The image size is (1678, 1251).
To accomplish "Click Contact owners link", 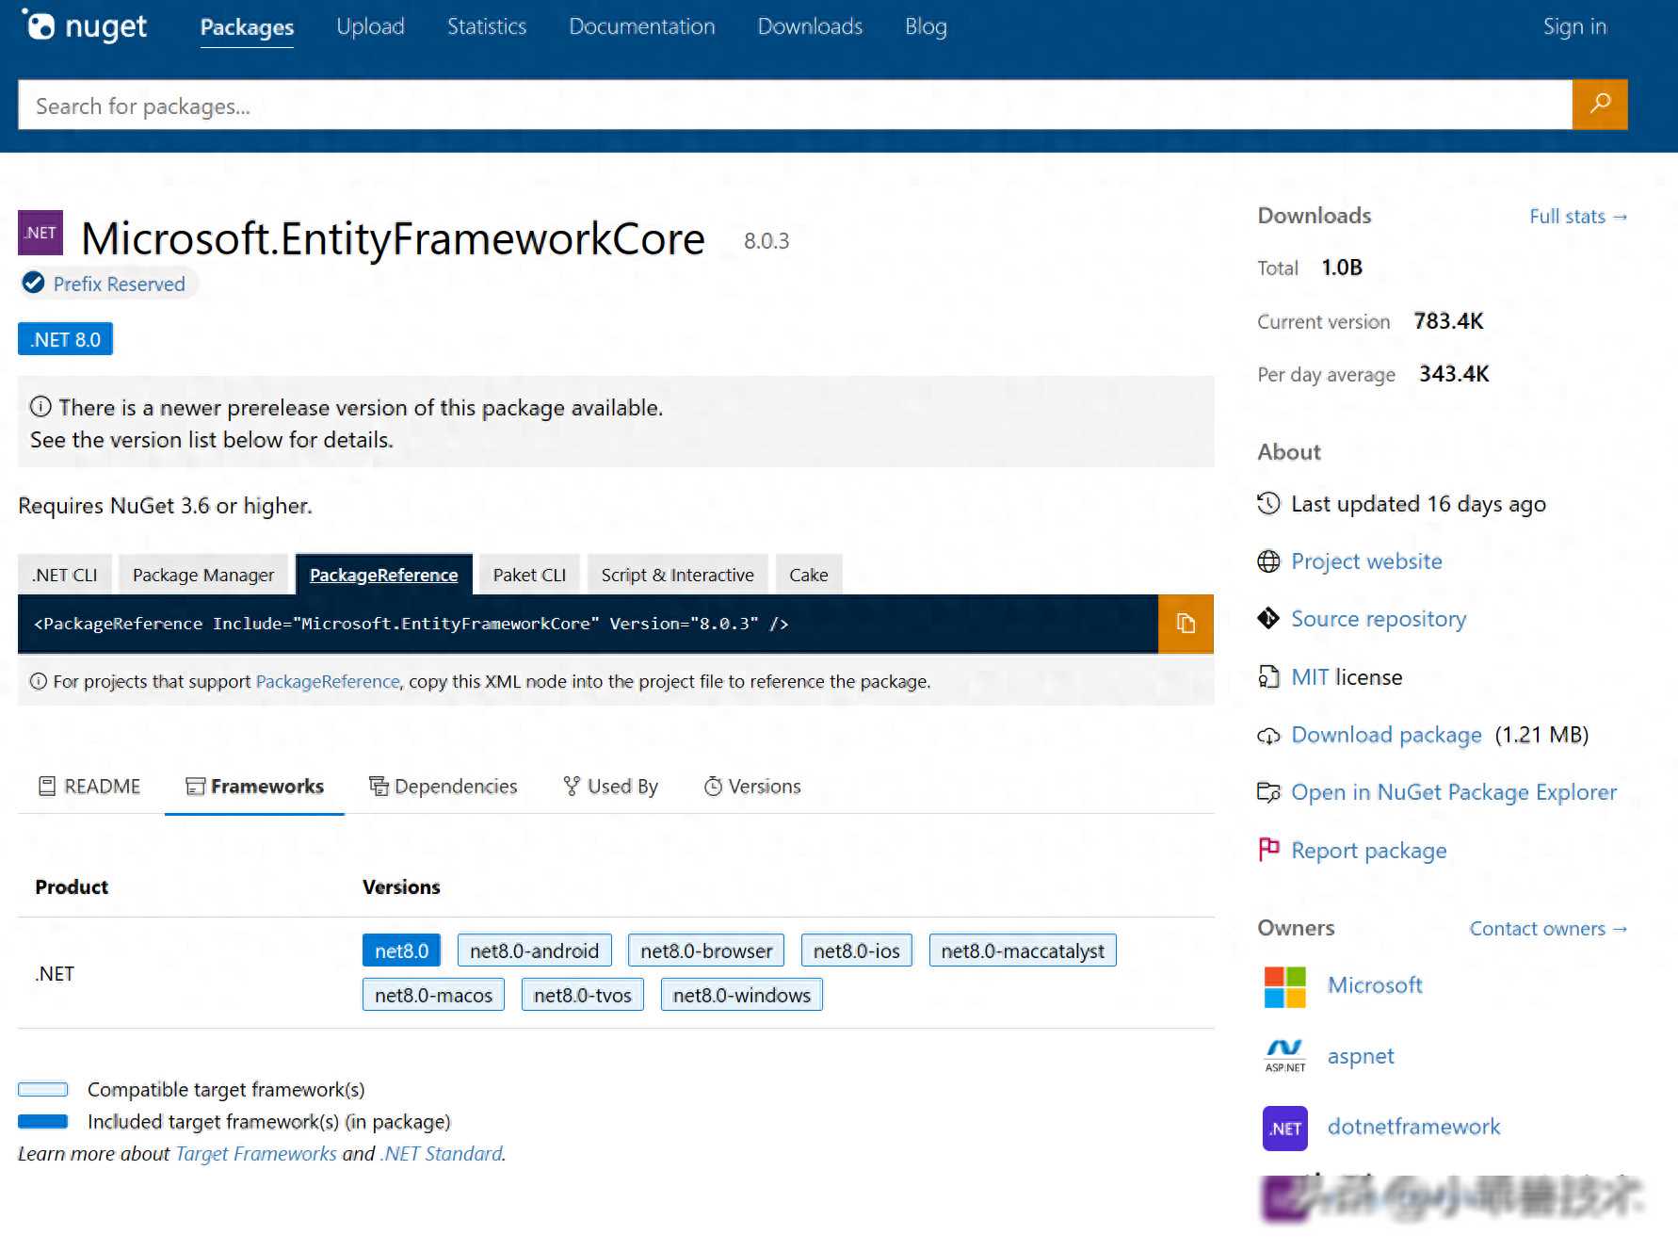I will (1548, 928).
